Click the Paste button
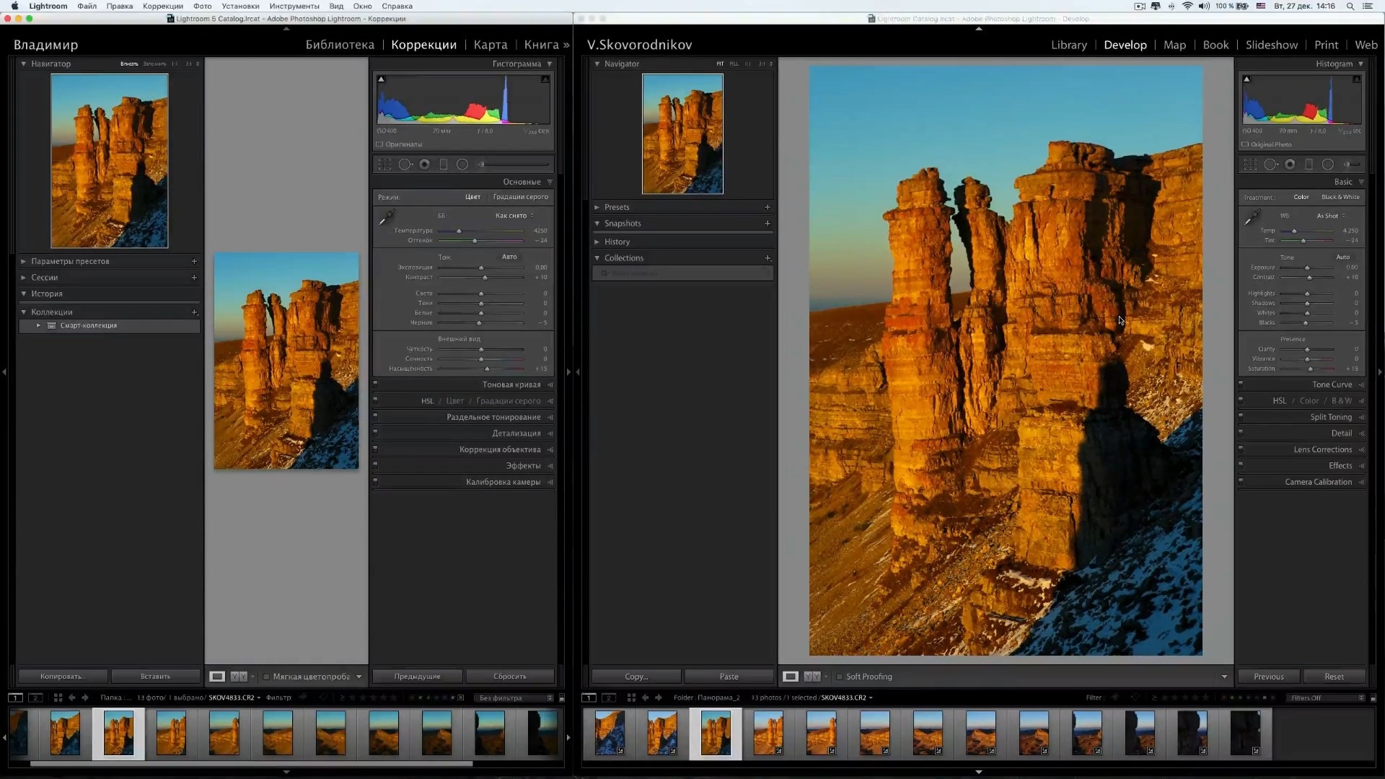Image resolution: width=1385 pixels, height=779 pixels. (x=729, y=677)
